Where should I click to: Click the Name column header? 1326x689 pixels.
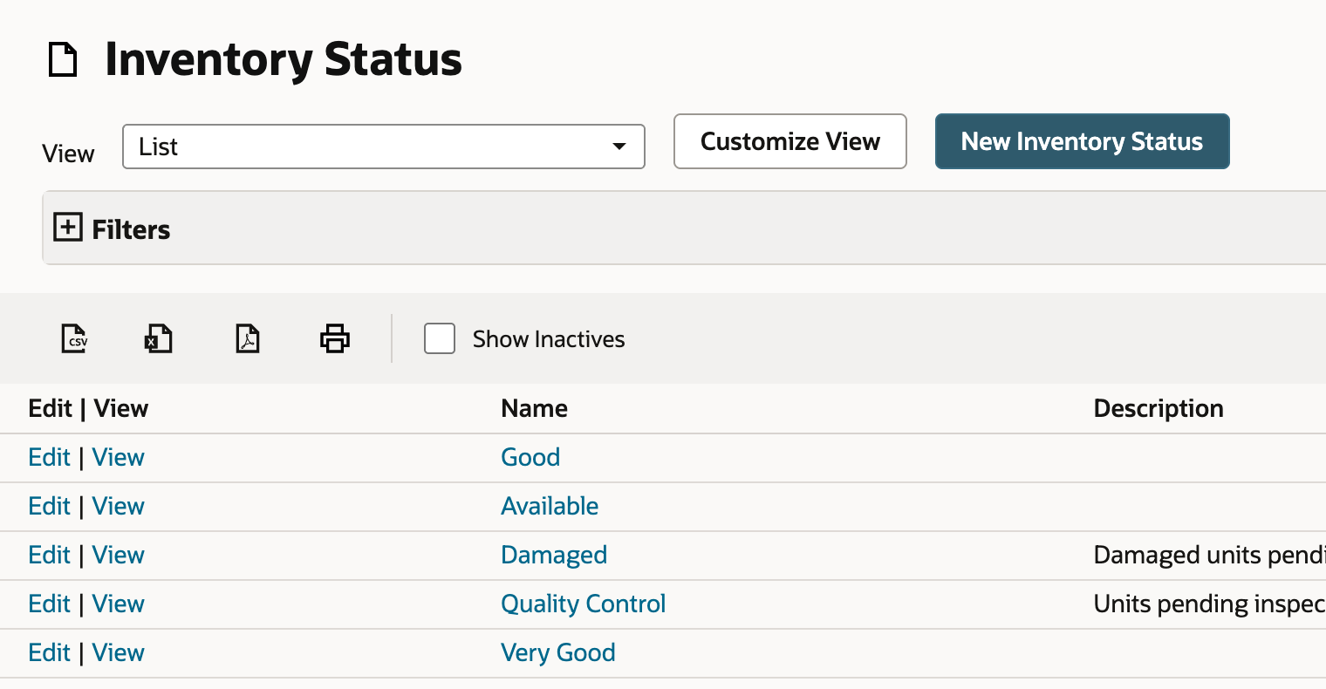click(534, 408)
